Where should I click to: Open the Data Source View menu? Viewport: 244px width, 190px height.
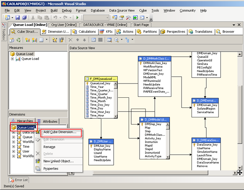[122, 10]
